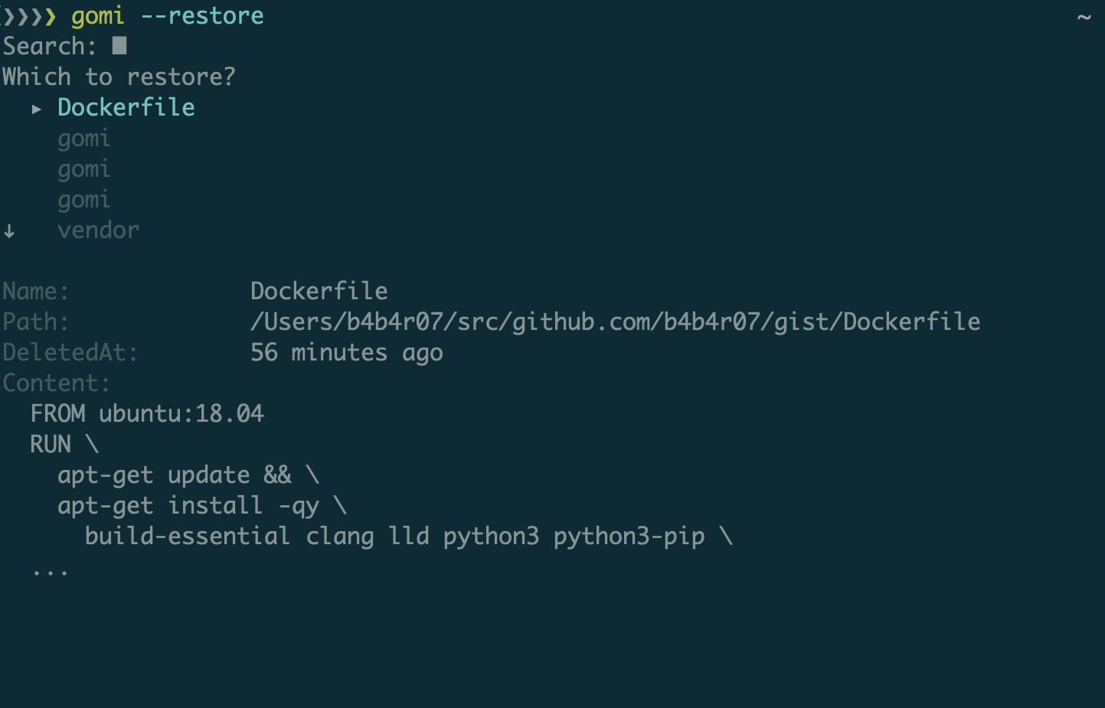Select the Dockerfile entry in the list
The width and height of the screenshot is (1105, 708).
point(126,108)
